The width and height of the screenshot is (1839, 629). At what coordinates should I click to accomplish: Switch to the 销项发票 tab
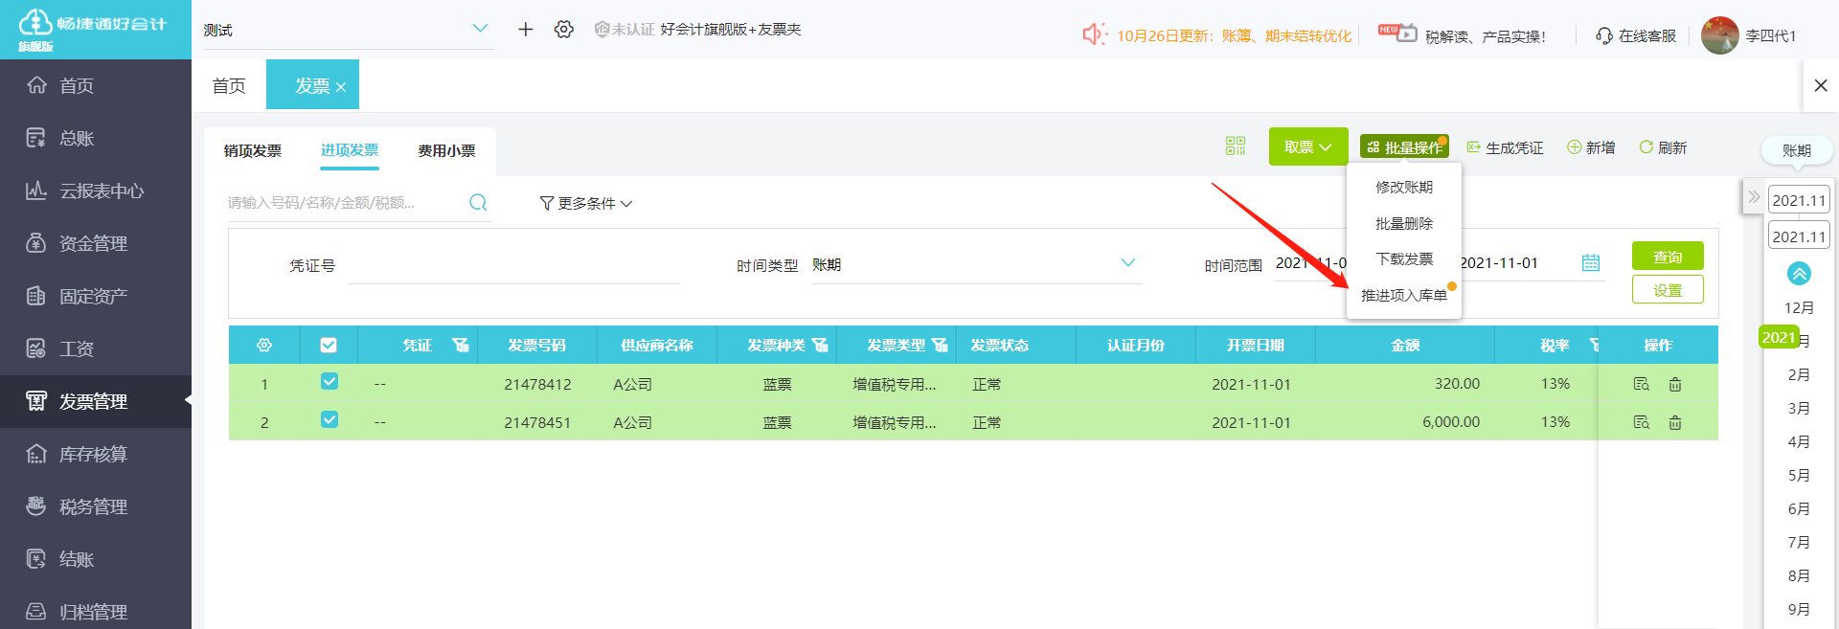coord(253,150)
